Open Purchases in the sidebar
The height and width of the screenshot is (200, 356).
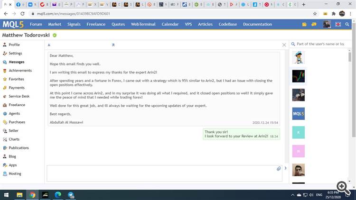[x=14, y=122]
